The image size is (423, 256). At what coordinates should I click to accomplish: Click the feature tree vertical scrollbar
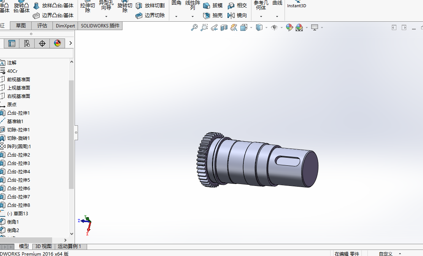(72, 134)
